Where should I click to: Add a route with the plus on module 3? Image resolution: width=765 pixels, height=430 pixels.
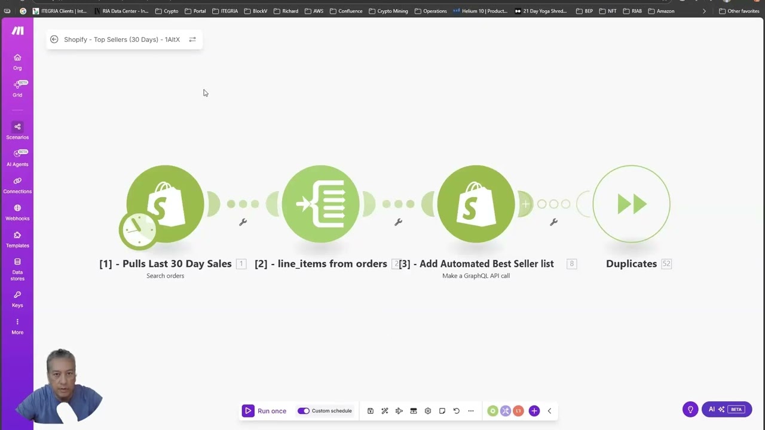coord(525,204)
